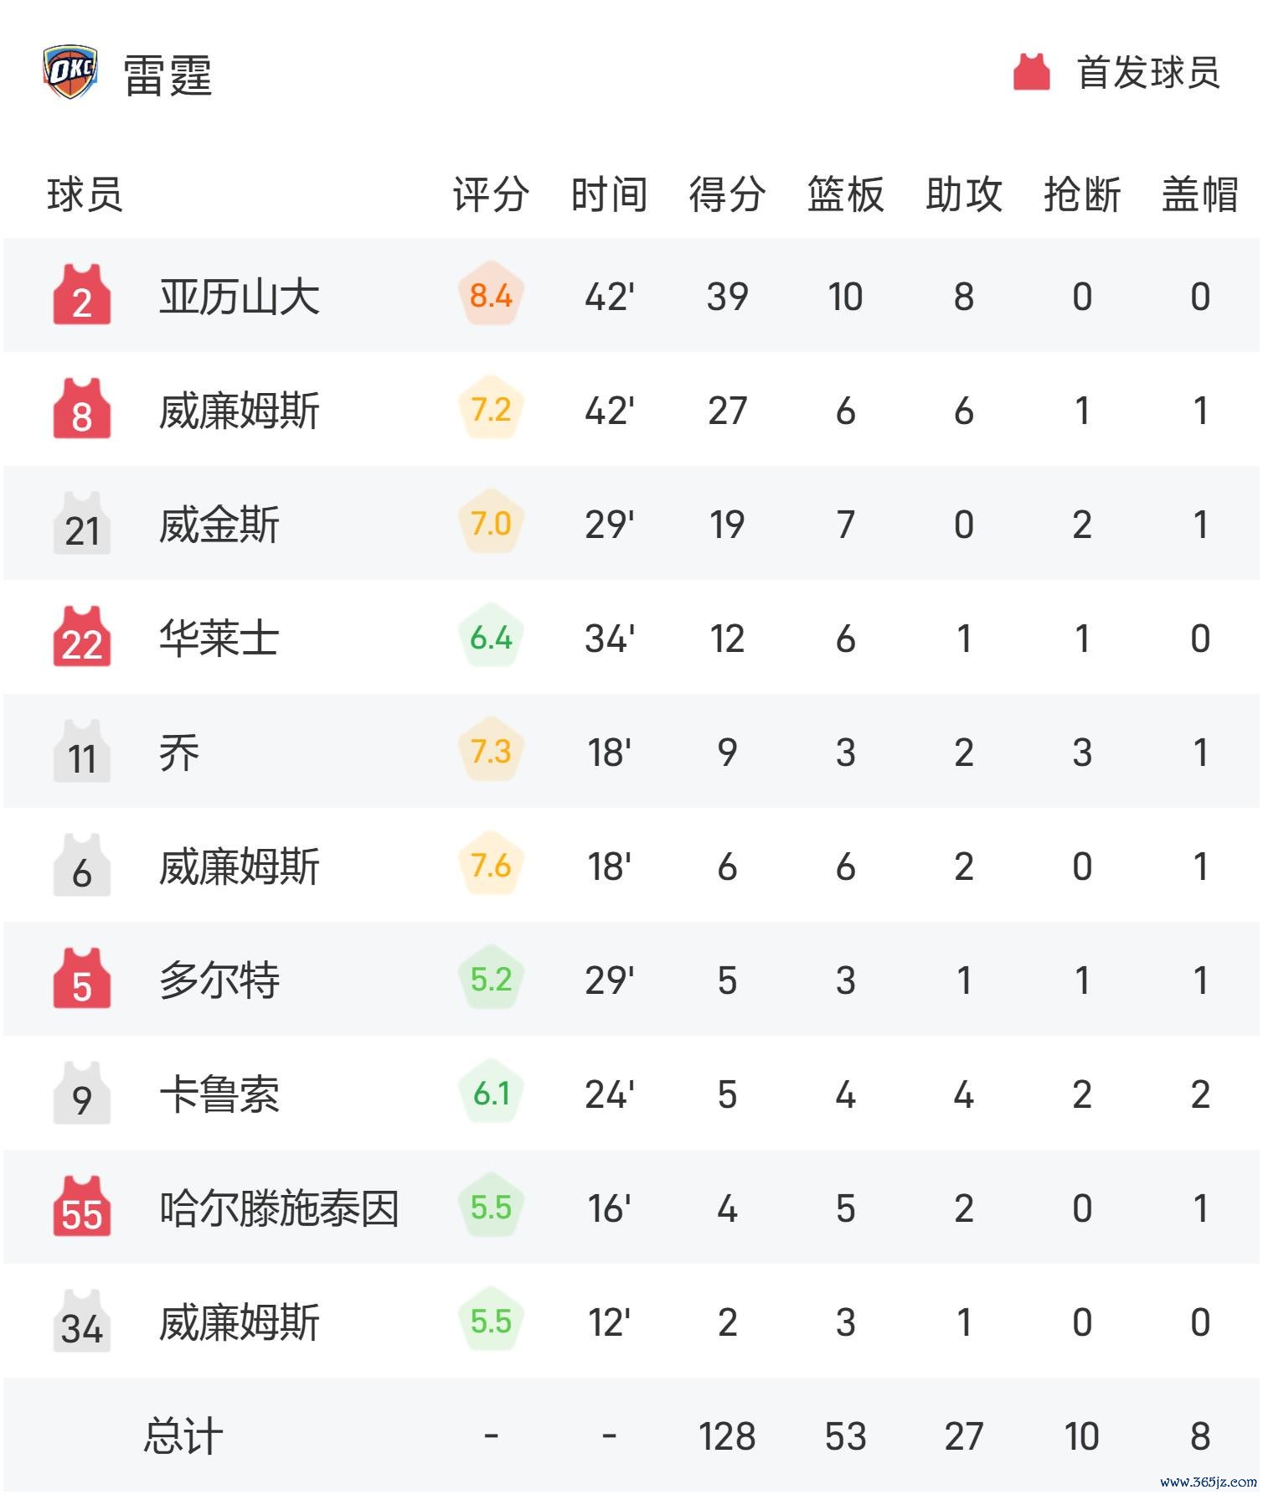Sort by the 得分 column header
This screenshot has width=1263, height=1495.
point(727,194)
